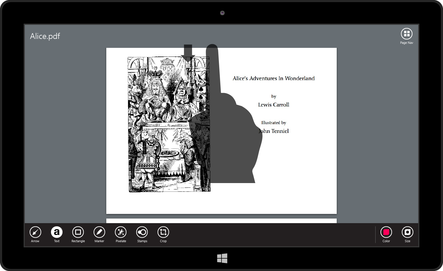The height and width of the screenshot is (271, 443).
Task: Click the title 'Alice's Adventures In Wonderland'
Action: 274,78
